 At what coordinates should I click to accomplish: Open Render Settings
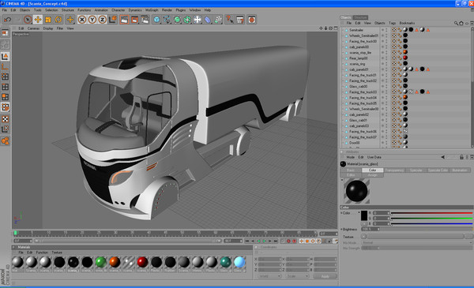[x=145, y=20]
